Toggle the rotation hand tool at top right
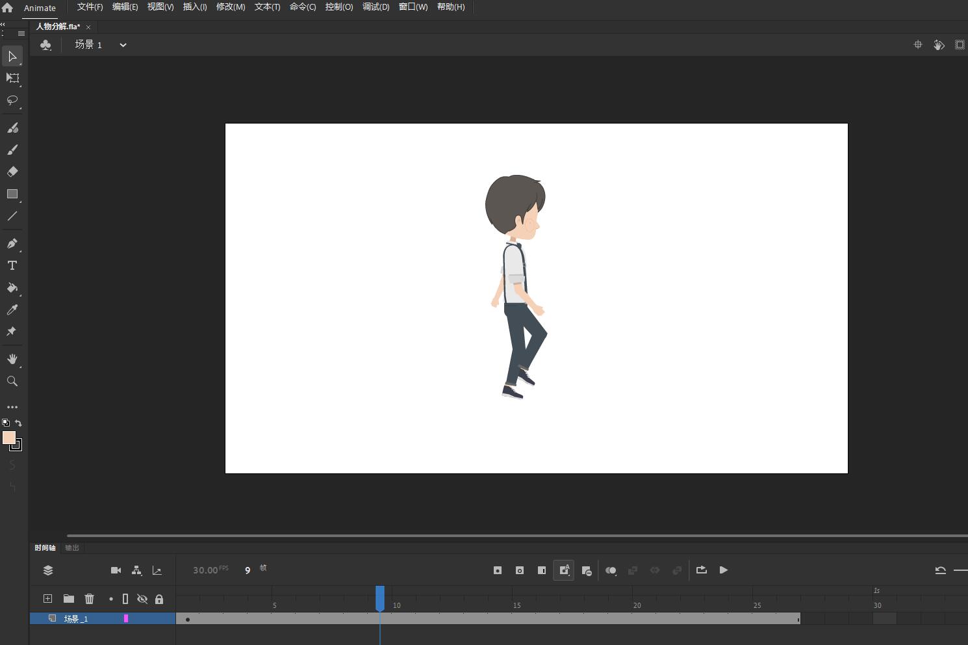The width and height of the screenshot is (968, 645). point(939,44)
